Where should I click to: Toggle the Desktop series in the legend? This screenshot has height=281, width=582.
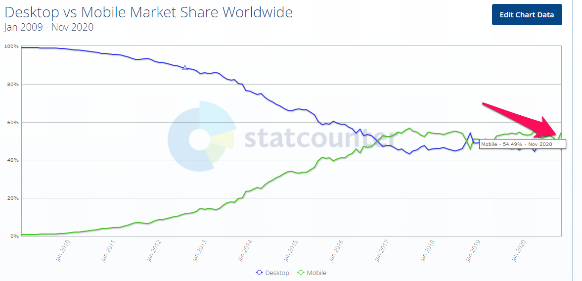(277, 273)
